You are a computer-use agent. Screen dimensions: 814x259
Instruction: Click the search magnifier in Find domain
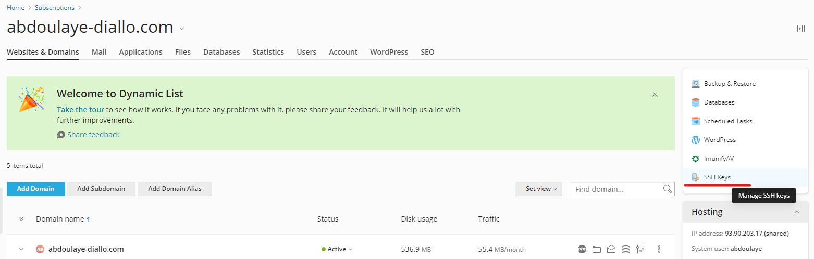coord(667,189)
